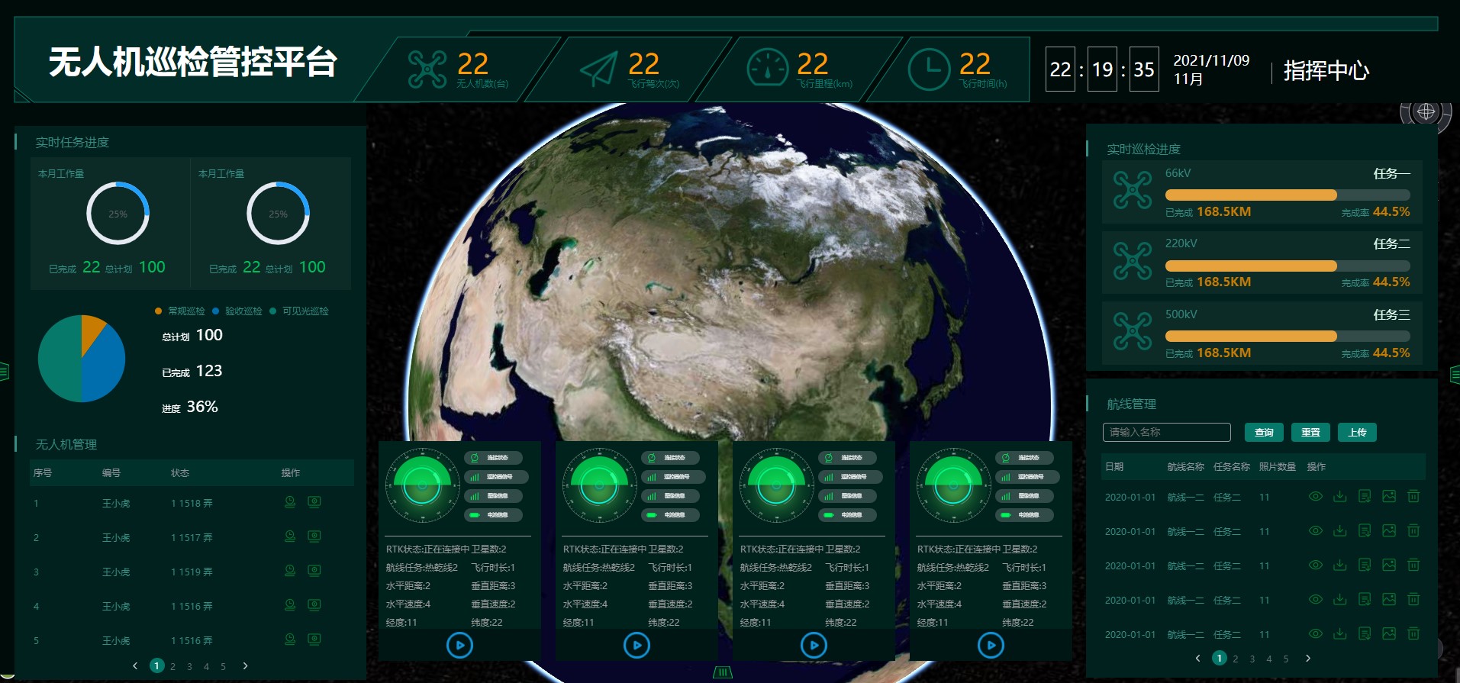
Task: Download the last route row in 航线管理
Action: 1339,633
